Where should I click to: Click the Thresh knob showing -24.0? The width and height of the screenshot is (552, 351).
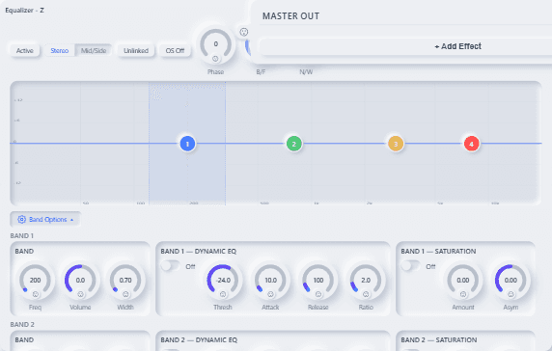(223, 280)
